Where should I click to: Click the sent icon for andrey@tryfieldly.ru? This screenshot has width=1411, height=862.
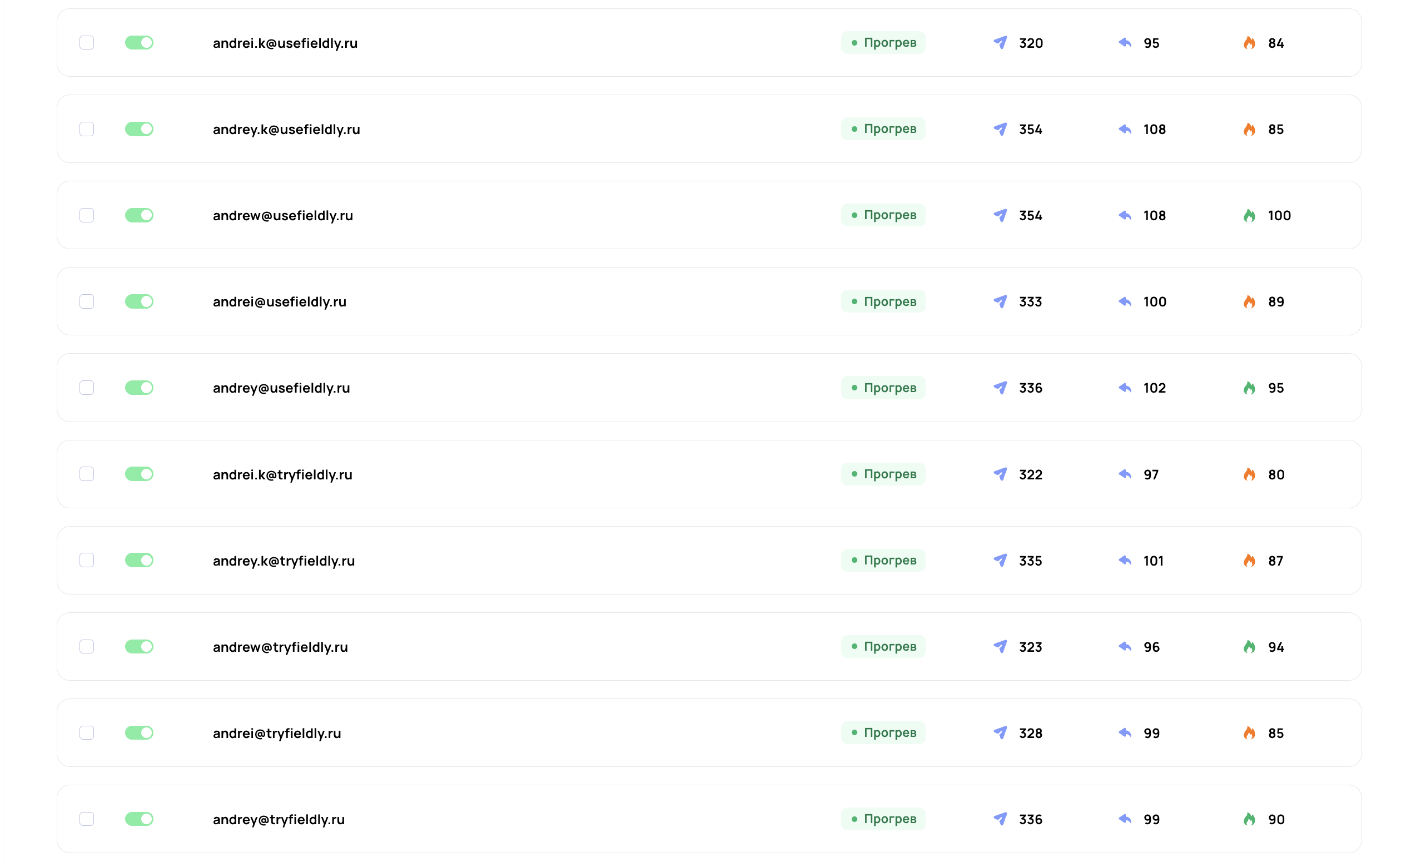tap(1000, 819)
